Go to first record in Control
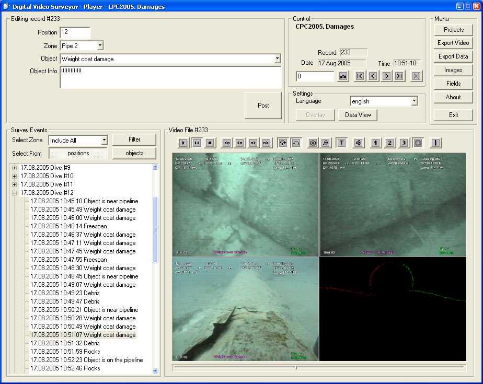 (x=360, y=76)
